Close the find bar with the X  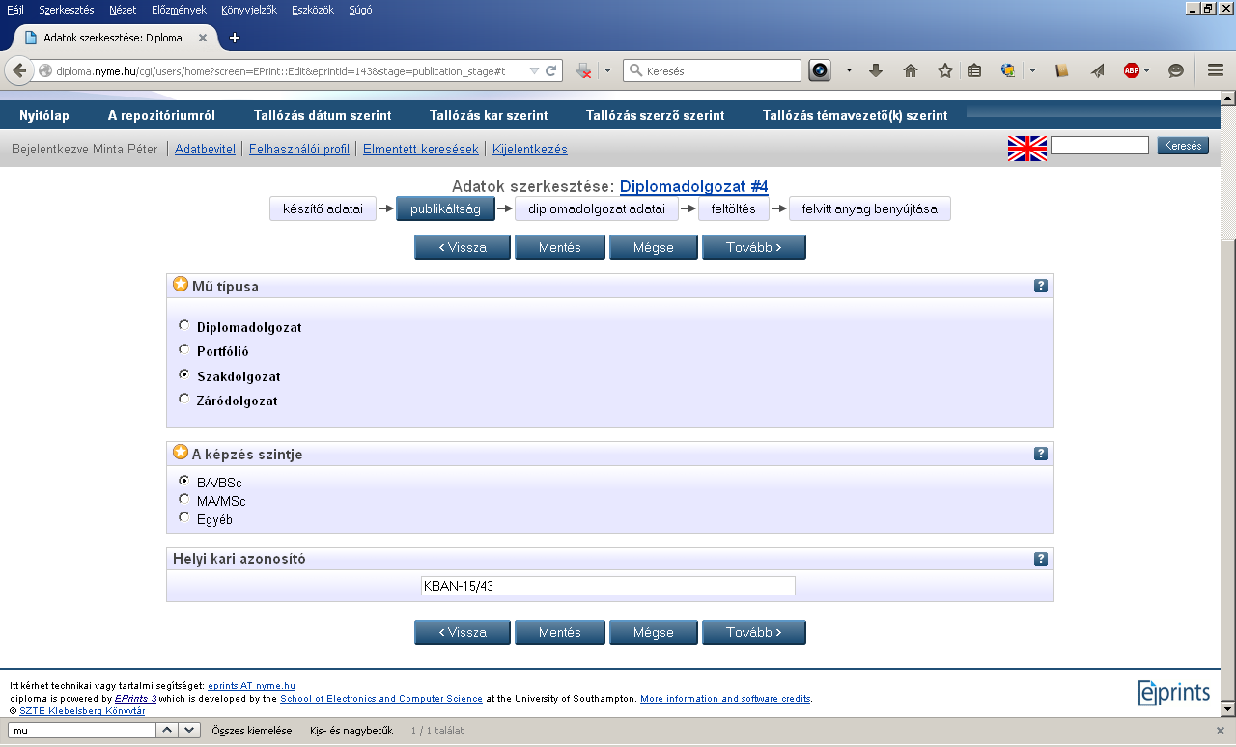[x=1221, y=731]
